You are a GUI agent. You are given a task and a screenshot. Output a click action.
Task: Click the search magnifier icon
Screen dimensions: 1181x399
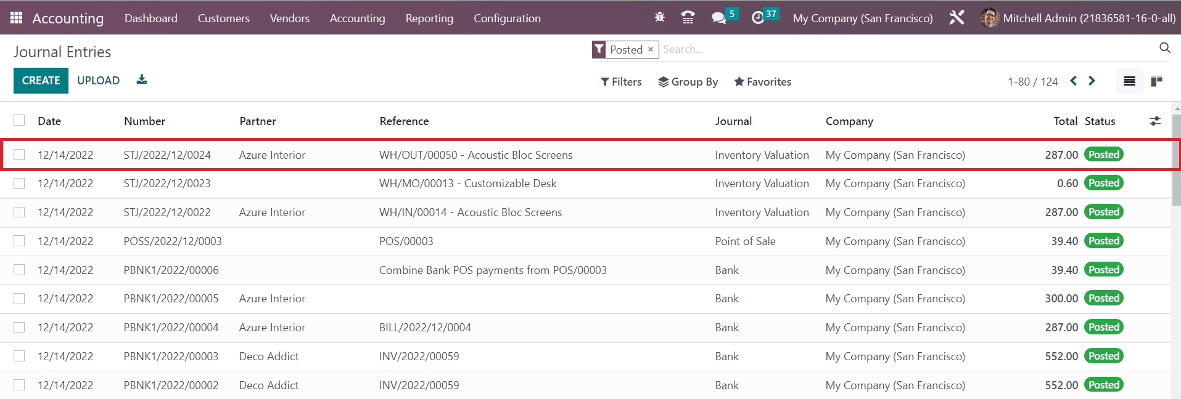(1164, 48)
